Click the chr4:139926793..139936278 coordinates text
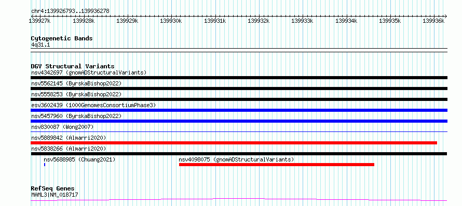The height and width of the screenshot is (206, 462). (x=70, y=11)
